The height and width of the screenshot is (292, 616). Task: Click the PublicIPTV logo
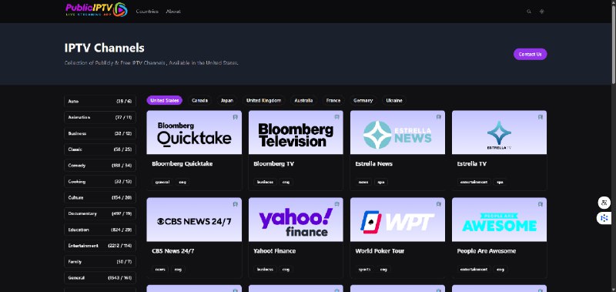pos(97,10)
